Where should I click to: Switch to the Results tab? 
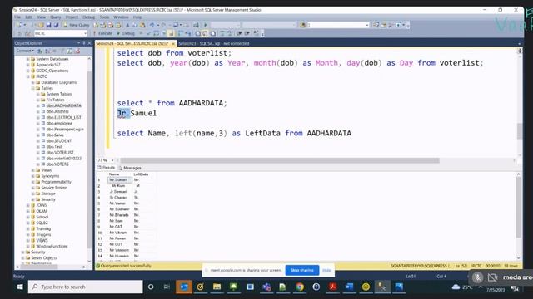[107, 168]
